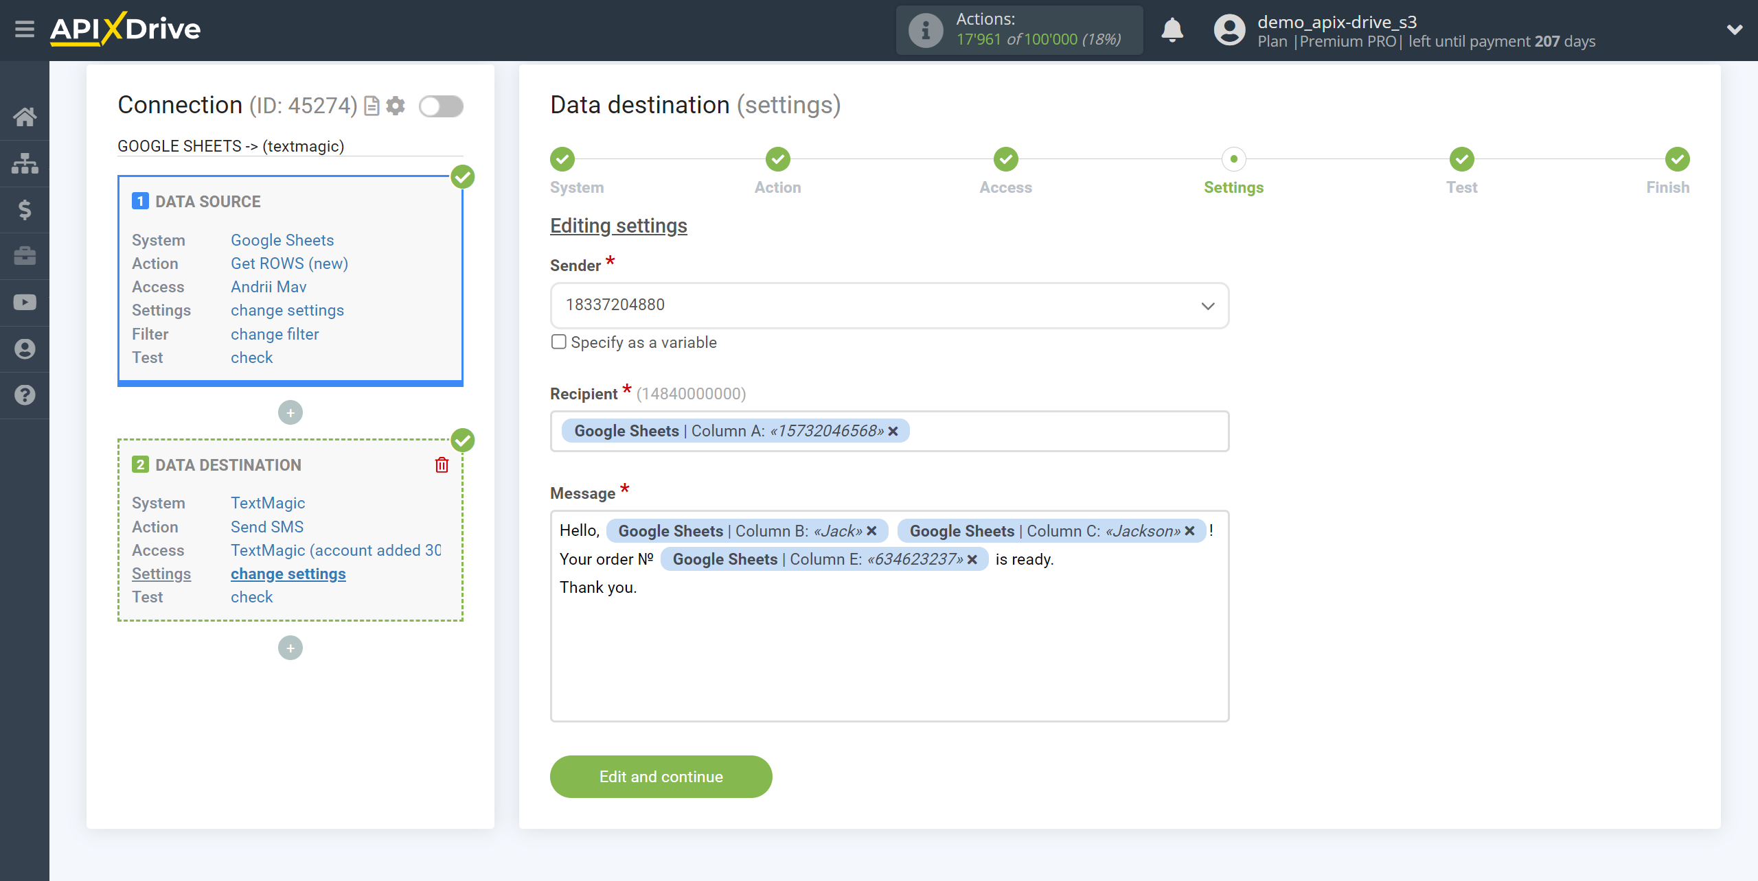Click the demo_apix-drive_s3 account name
Image resolution: width=1758 pixels, height=881 pixels.
pos(1336,22)
